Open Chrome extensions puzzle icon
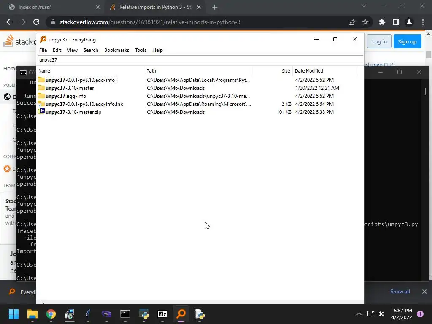Screen dimensions: 432x324 pyautogui.click(x=382, y=22)
